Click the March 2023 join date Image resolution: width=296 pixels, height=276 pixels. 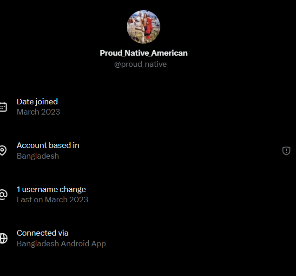(38, 112)
